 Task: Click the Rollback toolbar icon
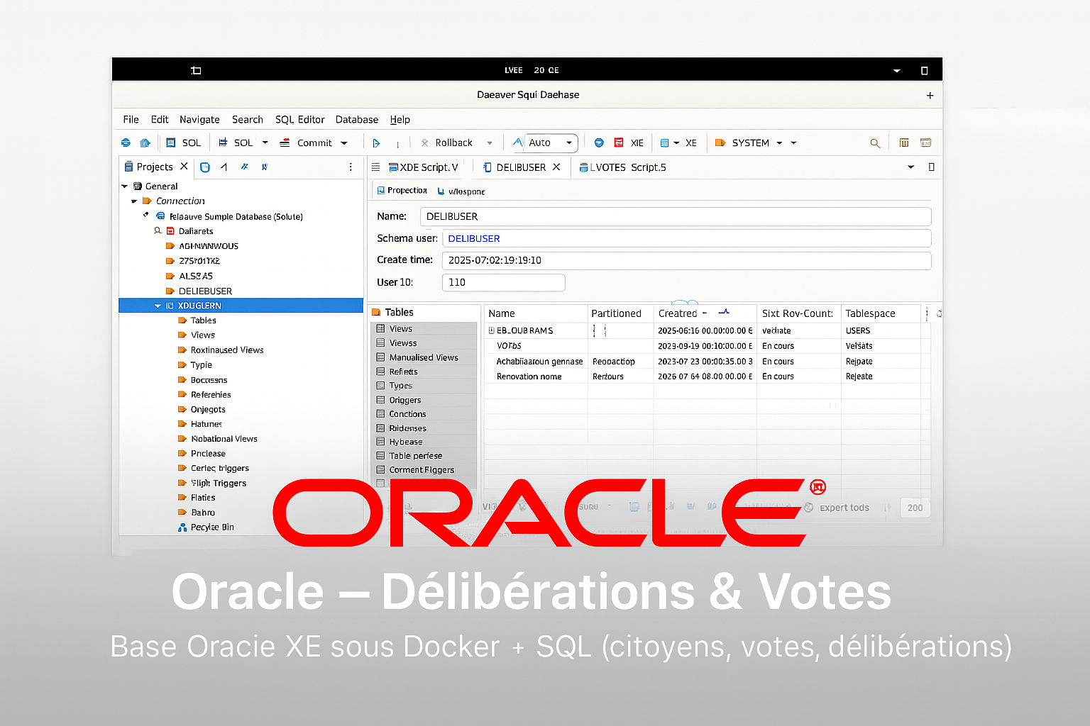[425, 143]
